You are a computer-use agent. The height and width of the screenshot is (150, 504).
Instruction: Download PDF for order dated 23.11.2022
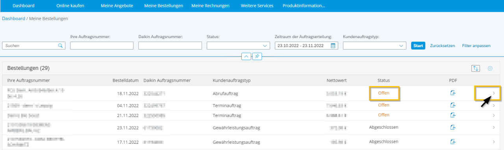pos(453,127)
